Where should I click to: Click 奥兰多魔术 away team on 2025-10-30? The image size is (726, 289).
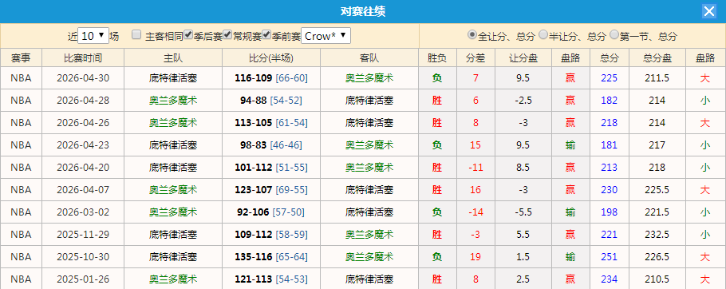(369, 256)
